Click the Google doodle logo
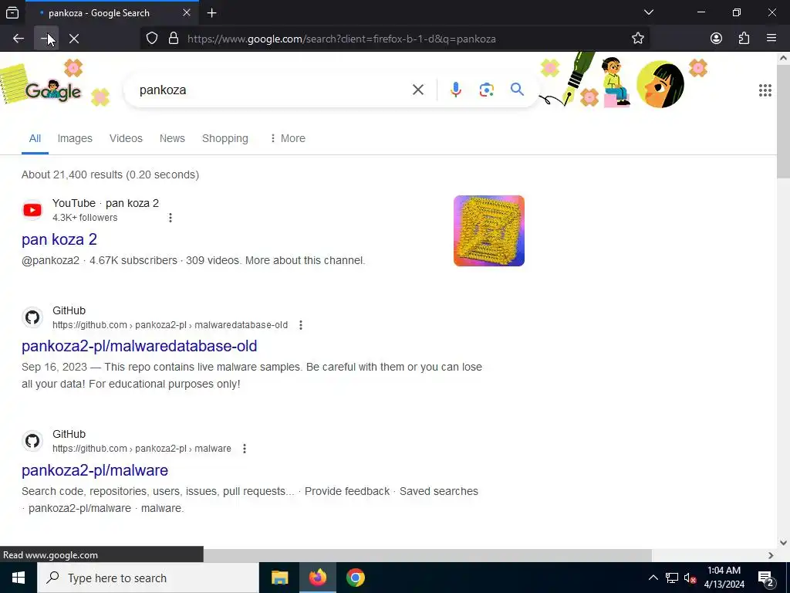Image resolution: width=790 pixels, height=593 pixels. (x=53, y=91)
